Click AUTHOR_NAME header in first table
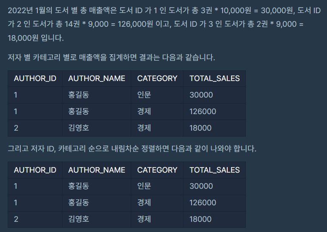The image size is (327, 232). tap(96, 78)
